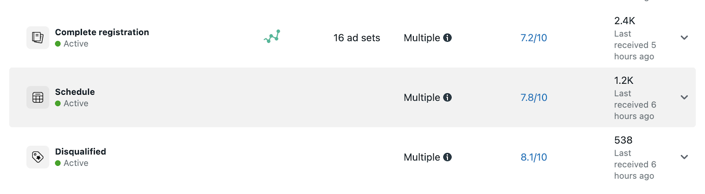
Task: Click the Complete registration event icon
Action: pos(38,38)
